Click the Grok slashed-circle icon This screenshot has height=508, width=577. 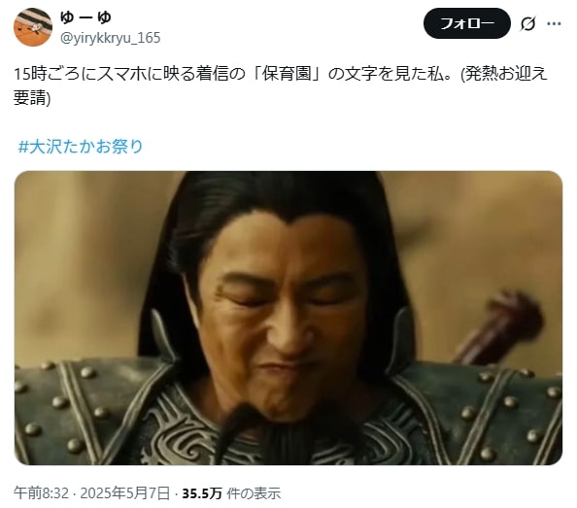coord(527,24)
